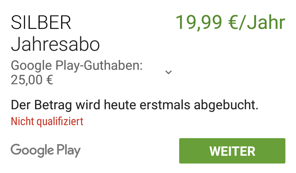Click the word Play in the logo

point(69,151)
